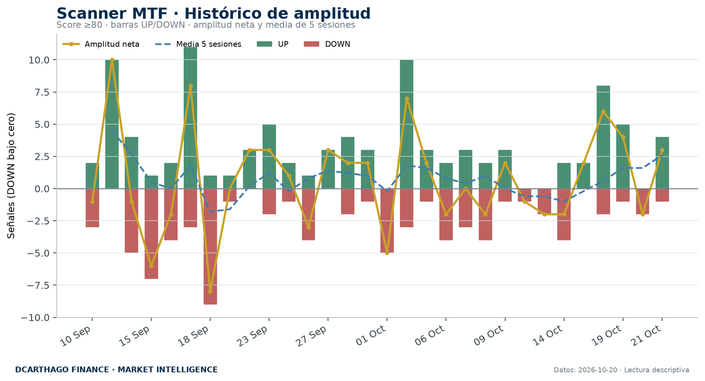Click the '0.0' y-axis tick label
The image size is (705, 381).
(42, 189)
